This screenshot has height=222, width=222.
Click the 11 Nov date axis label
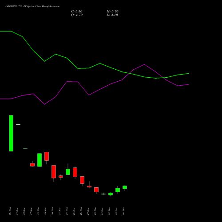pos(17,211)
